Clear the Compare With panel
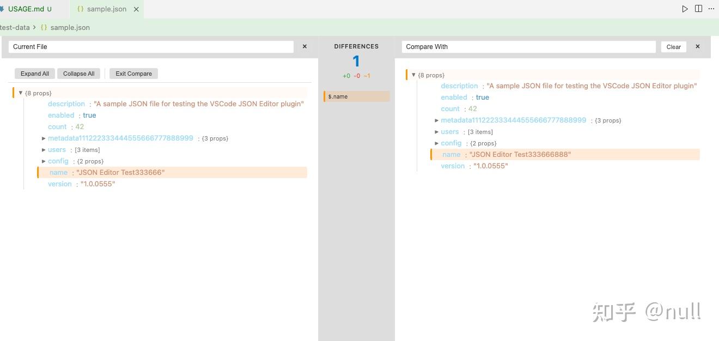The width and height of the screenshot is (719, 341). [674, 47]
